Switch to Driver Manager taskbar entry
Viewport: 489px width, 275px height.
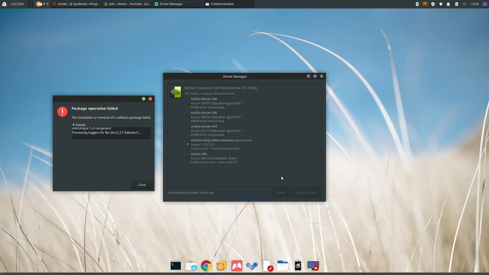point(178,4)
